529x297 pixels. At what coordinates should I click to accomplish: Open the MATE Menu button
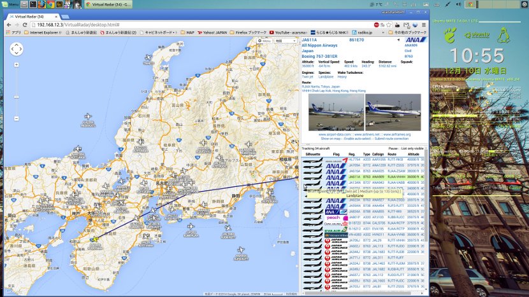click(x=10, y=4)
